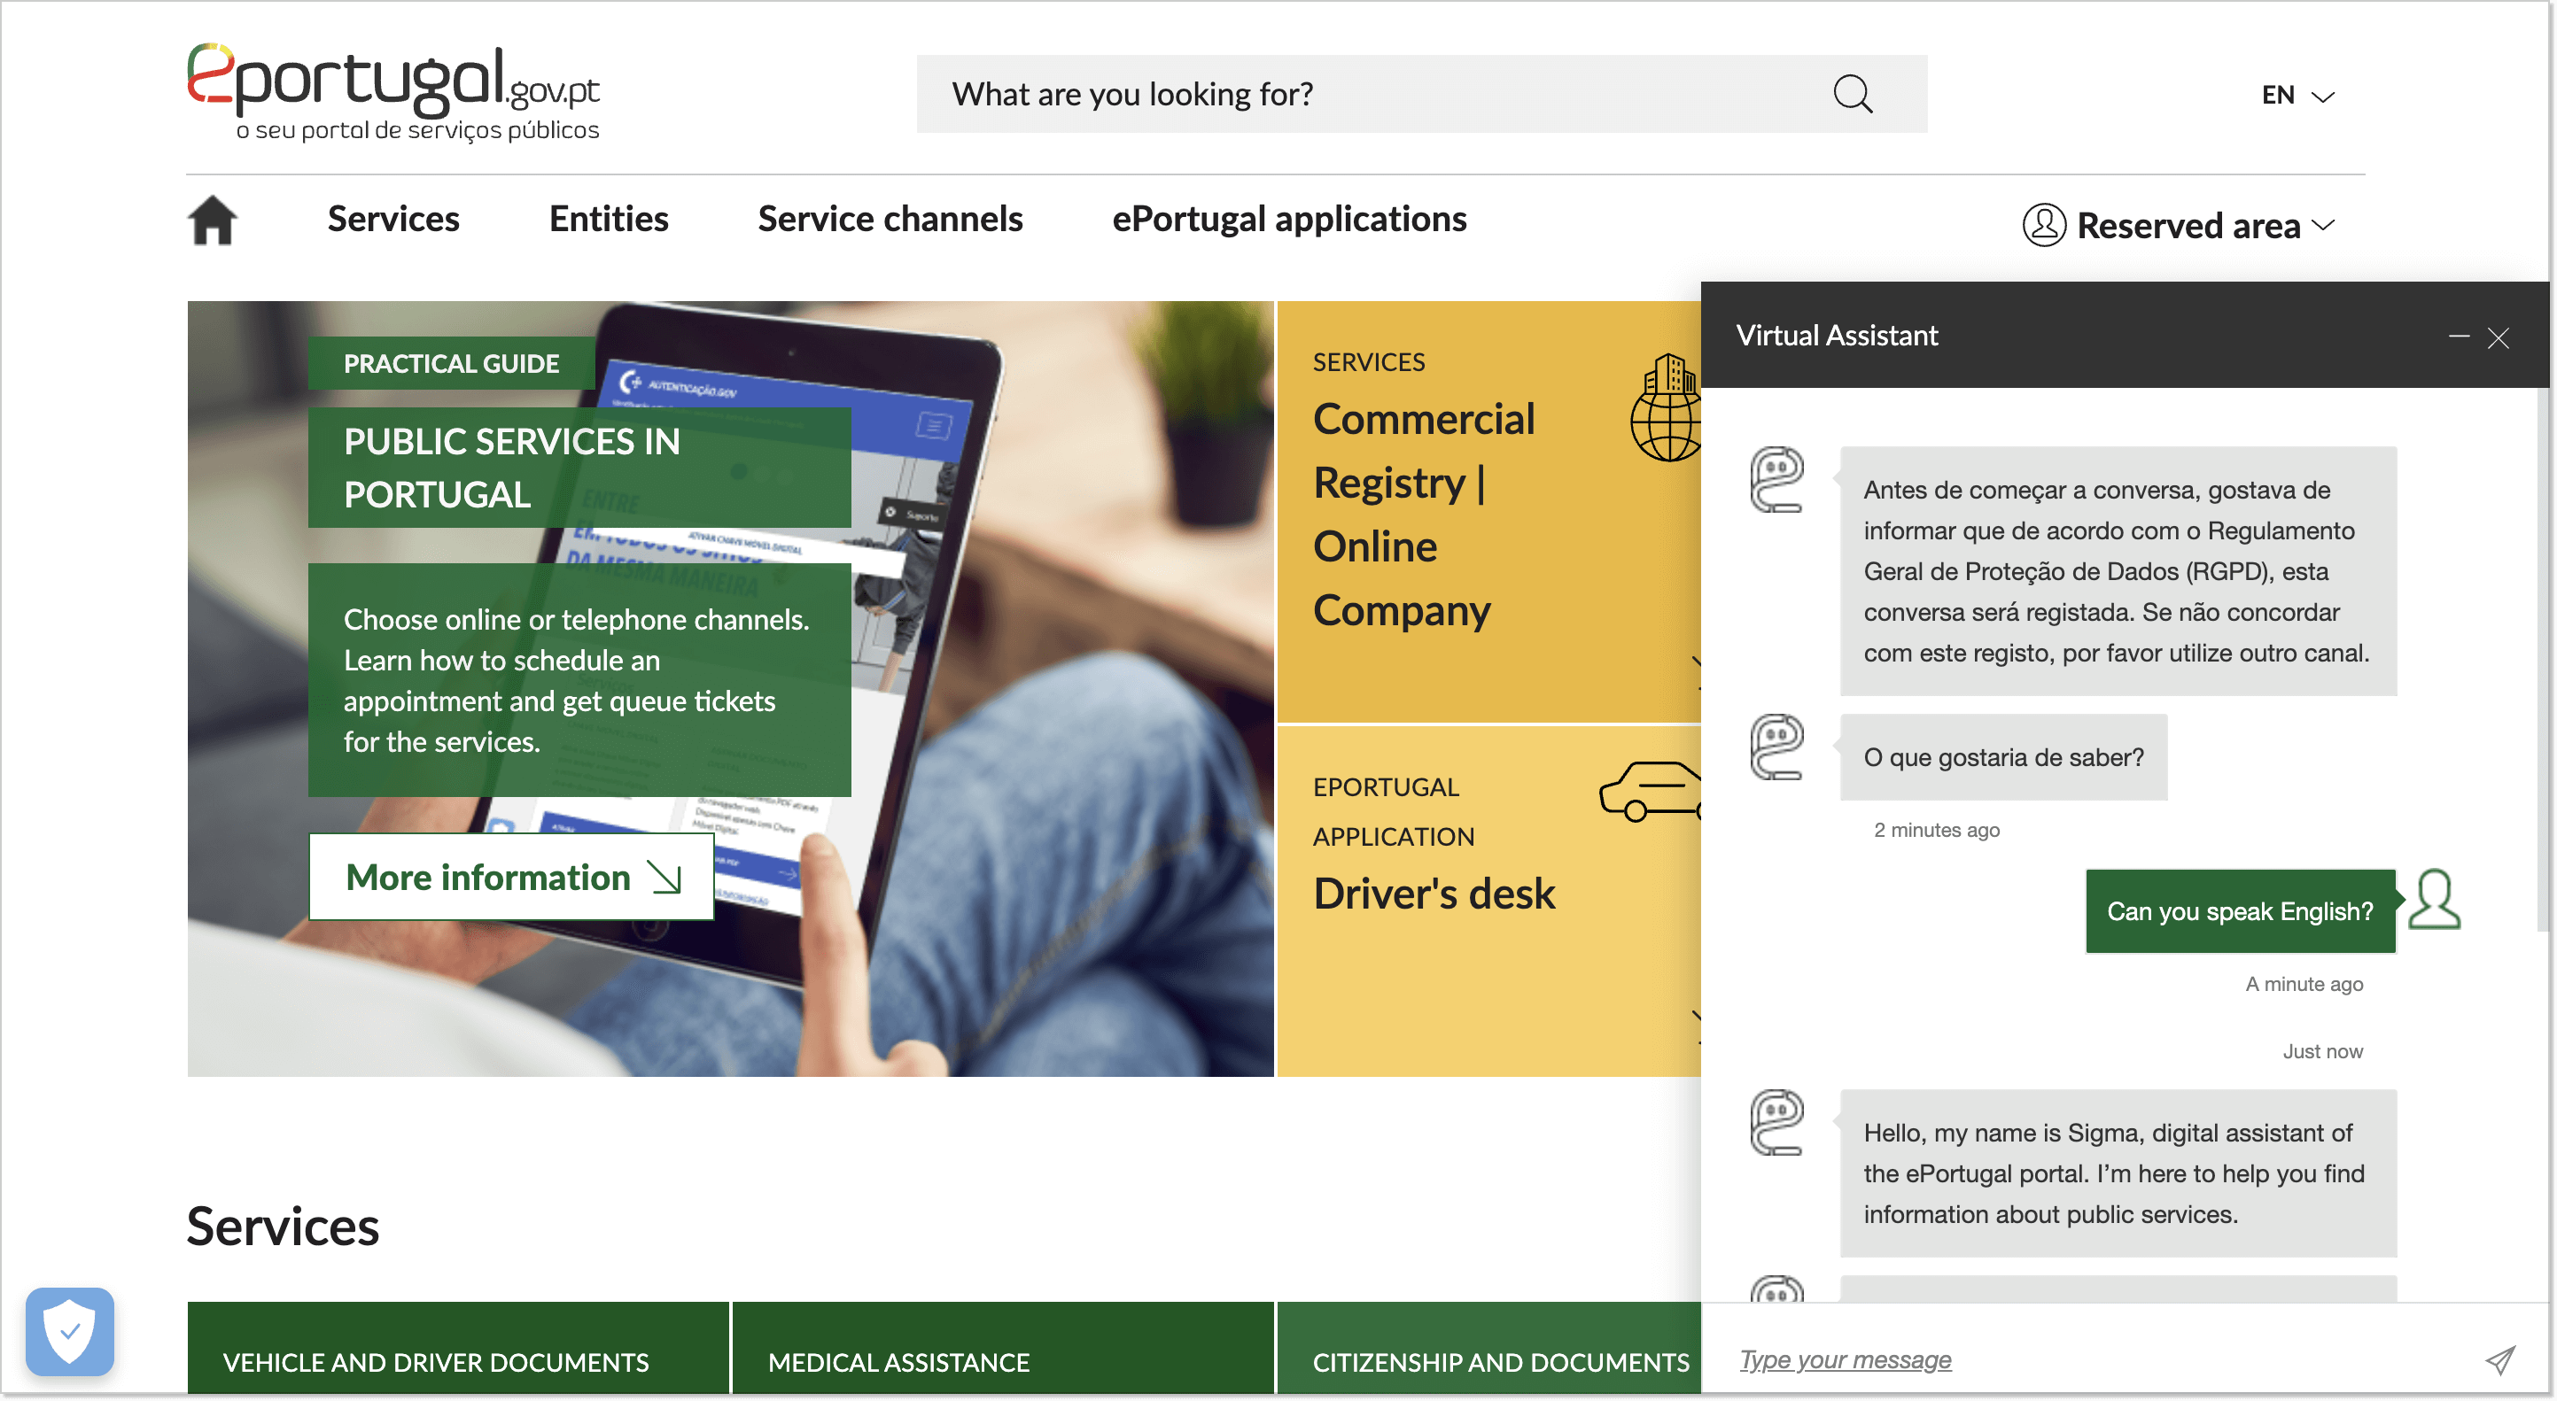Expand the Reserved area dropdown
The image size is (2557, 1401).
click(2182, 224)
